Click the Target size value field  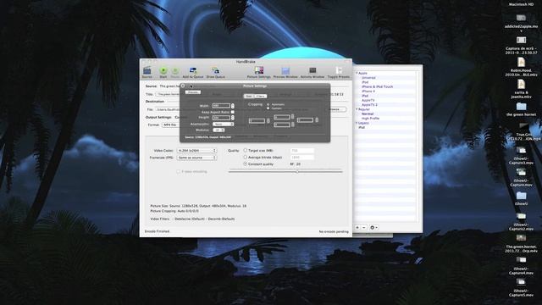pos(302,151)
